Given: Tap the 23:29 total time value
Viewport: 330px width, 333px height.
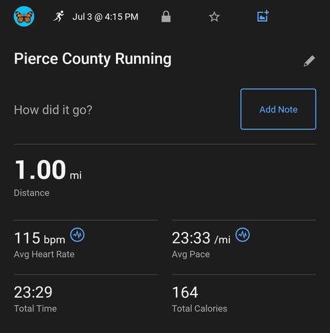Looking at the screenshot, I should click(33, 292).
